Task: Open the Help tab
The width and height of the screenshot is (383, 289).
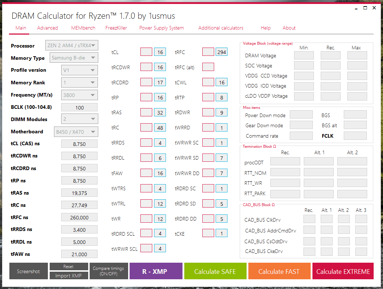Action: click(266, 28)
